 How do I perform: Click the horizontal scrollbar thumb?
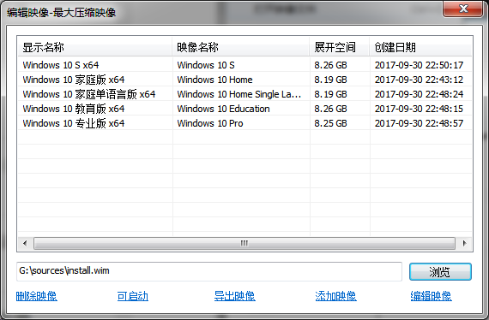click(x=244, y=244)
